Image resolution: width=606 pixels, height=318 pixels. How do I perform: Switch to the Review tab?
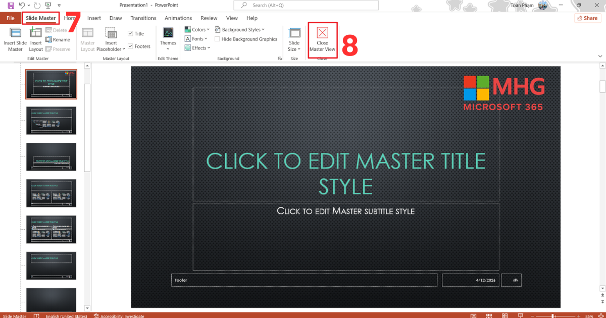(x=209, y=18)
